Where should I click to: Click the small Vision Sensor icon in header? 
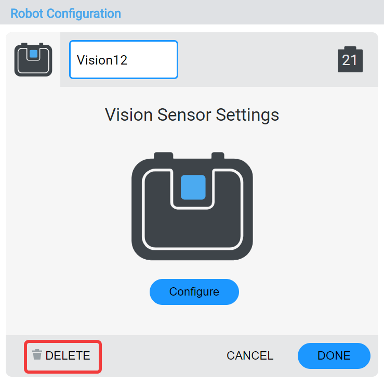click(x=33, y=59)
